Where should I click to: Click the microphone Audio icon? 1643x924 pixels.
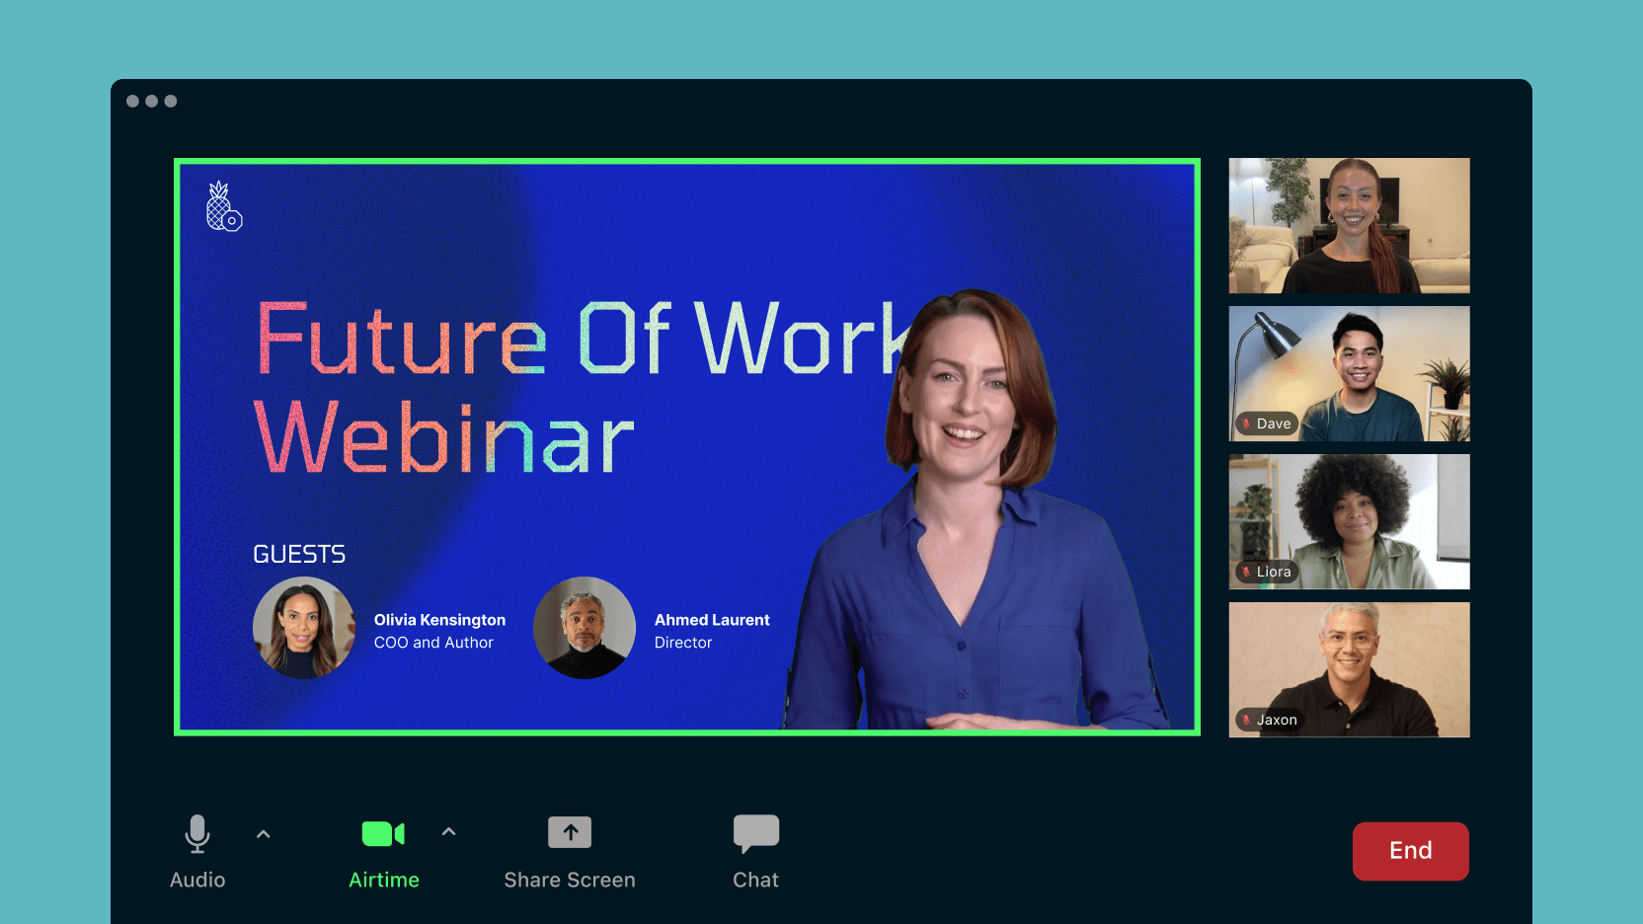[197, 833]
